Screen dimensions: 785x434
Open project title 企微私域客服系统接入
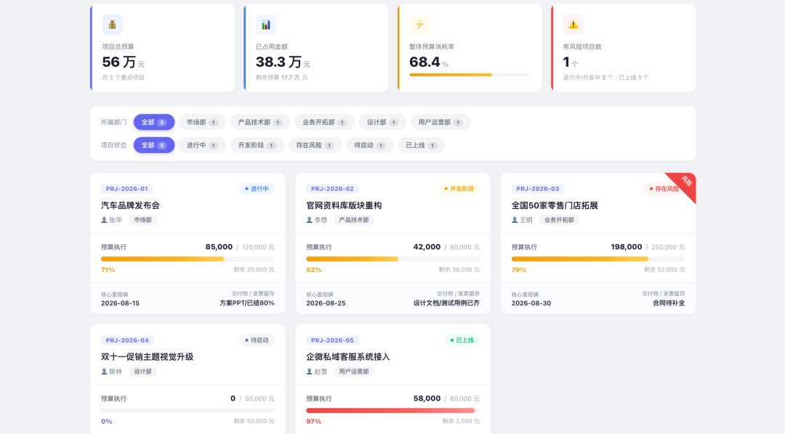click(x=348, y=357)
